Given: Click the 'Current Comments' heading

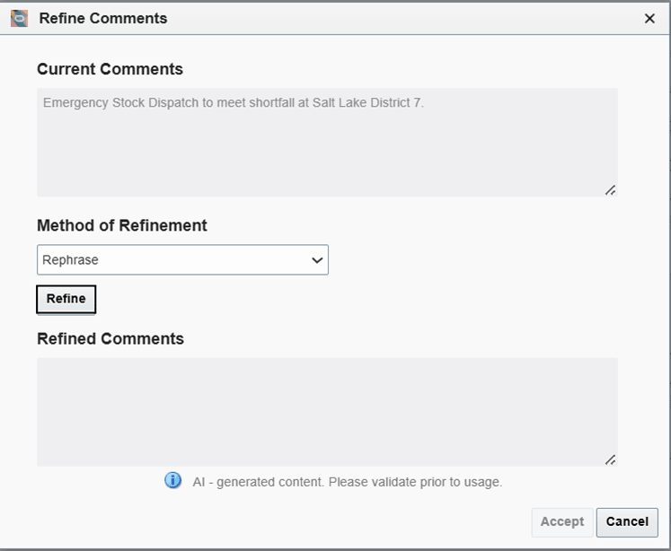Looking at the screenshot, I should (110, 69).
